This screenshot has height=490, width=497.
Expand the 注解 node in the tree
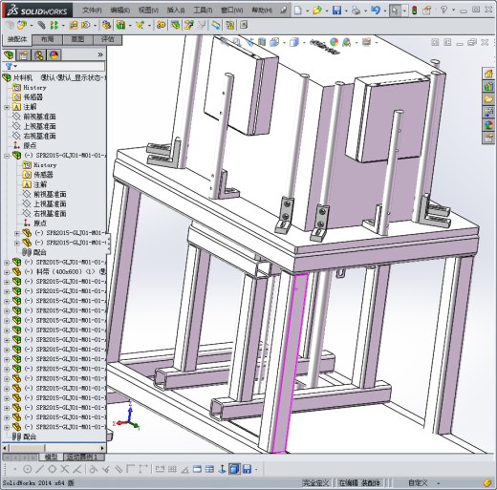pos(7,107)
